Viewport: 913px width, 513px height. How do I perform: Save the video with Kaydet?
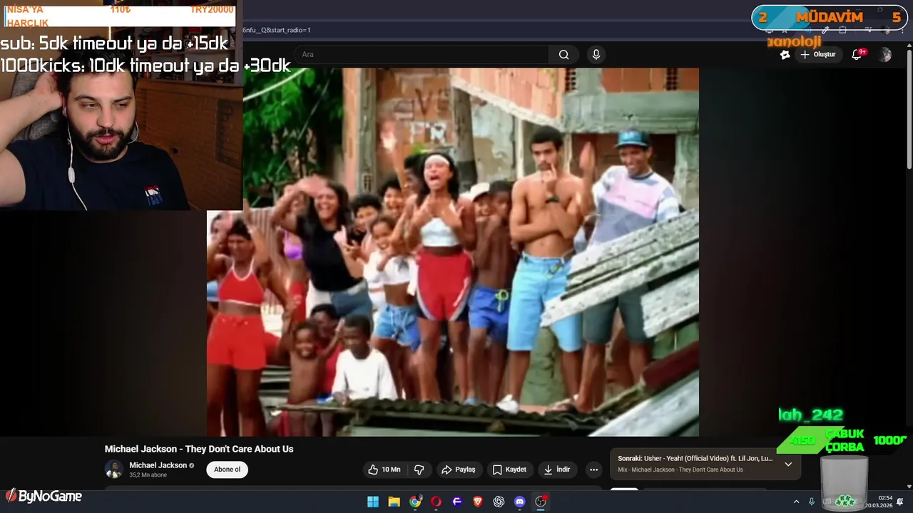point(509,470)
